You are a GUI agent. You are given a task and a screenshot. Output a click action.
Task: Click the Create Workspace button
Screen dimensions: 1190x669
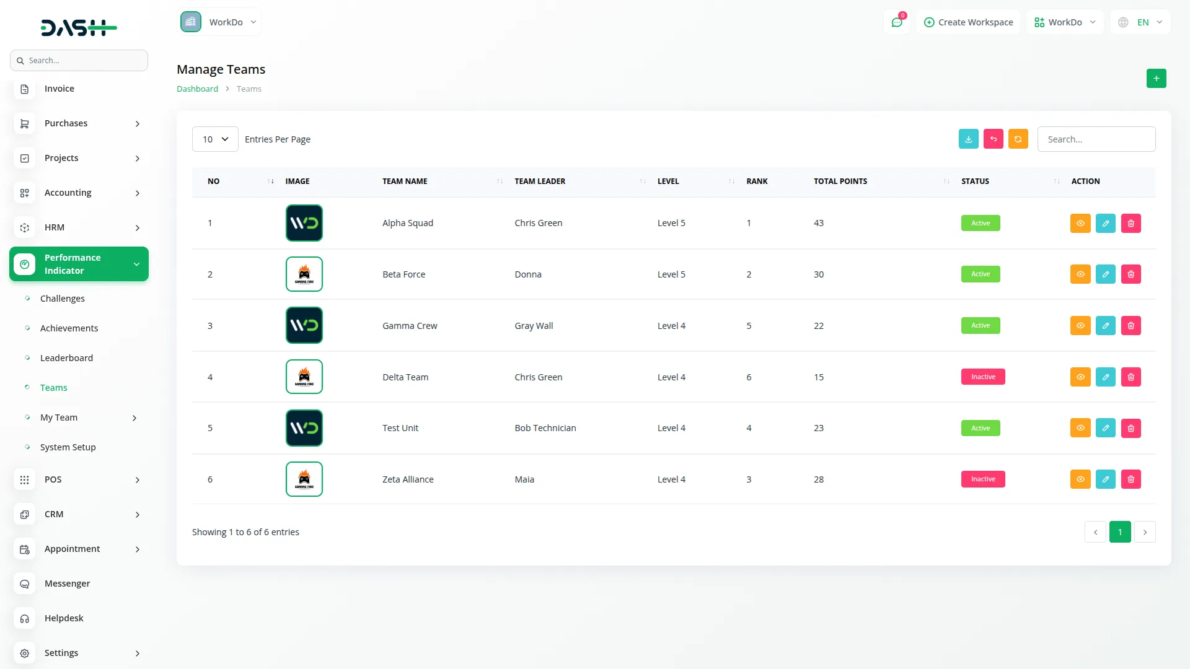[968, 22]
